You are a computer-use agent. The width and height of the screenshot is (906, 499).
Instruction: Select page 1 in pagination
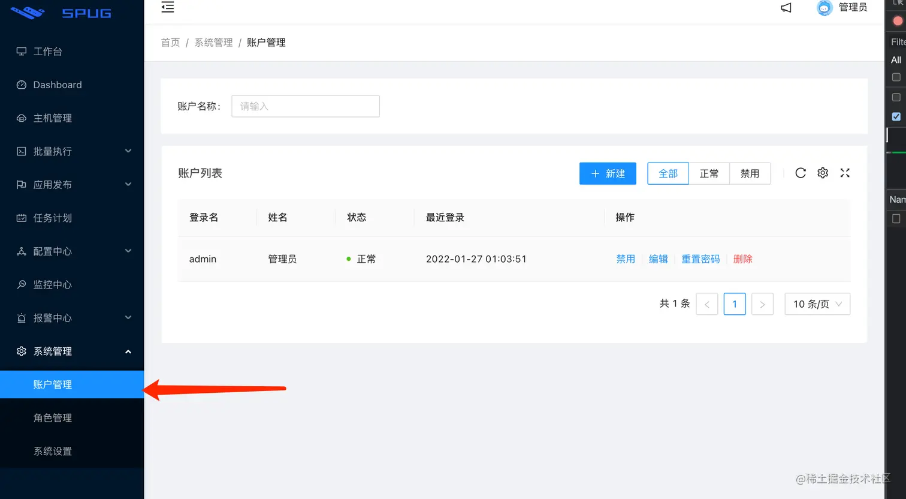(x=735, y=304)
